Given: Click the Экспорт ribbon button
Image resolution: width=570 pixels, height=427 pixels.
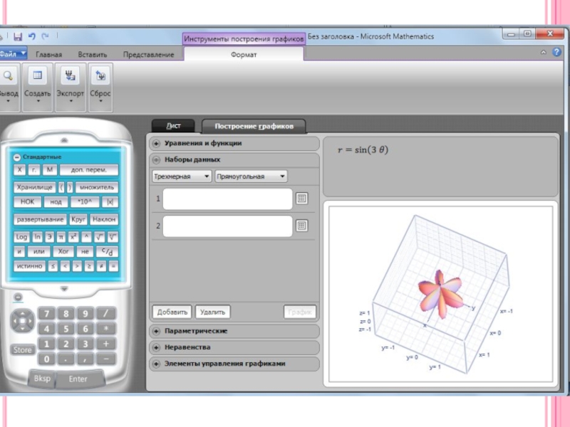Looking at the screenshot, I should 70,87.
